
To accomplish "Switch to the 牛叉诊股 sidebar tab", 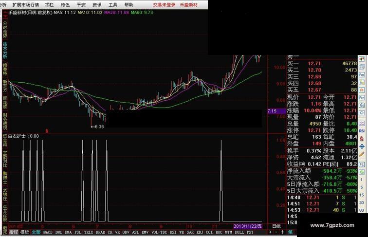I will [5, 213].
